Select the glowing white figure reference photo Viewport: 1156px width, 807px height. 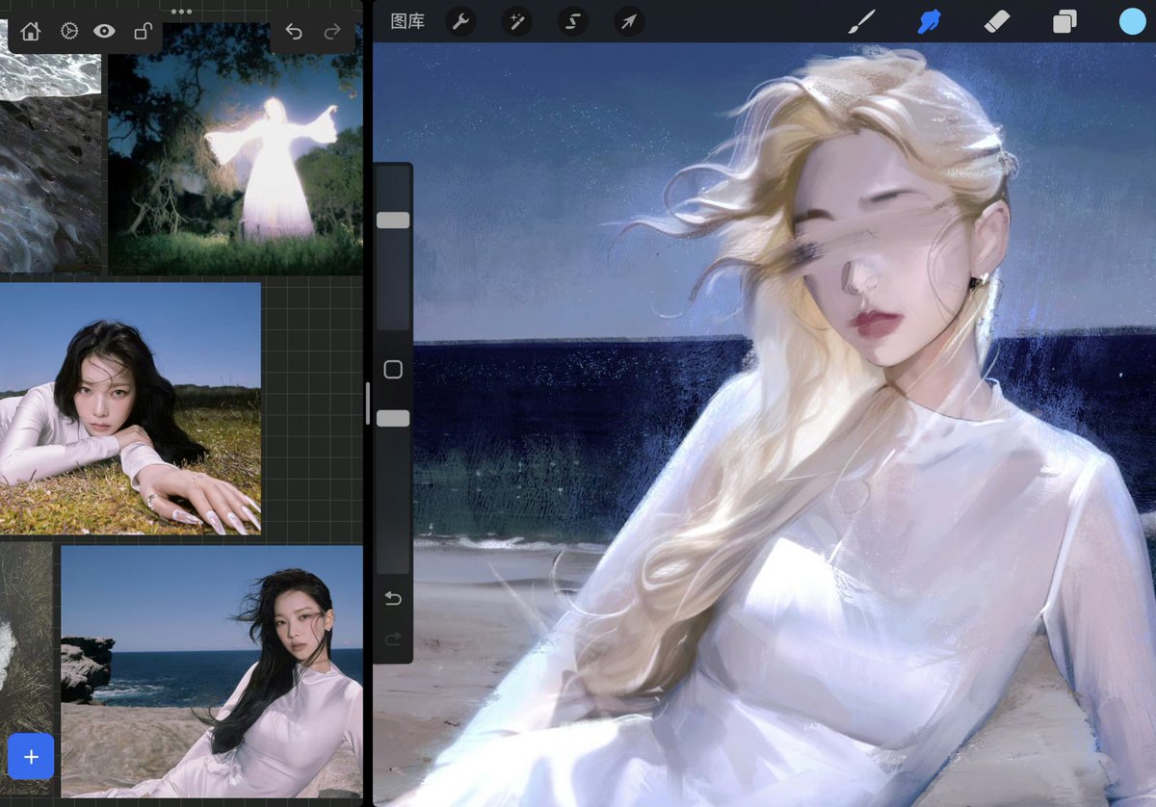click(235, 149)
